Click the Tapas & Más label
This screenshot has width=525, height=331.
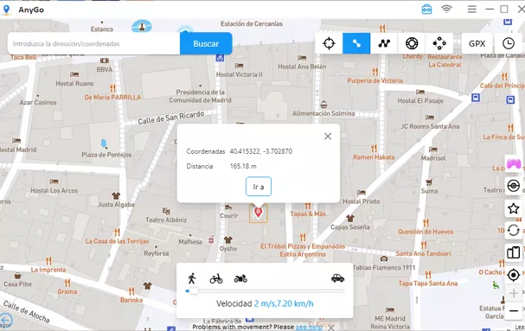click(308, 213)
